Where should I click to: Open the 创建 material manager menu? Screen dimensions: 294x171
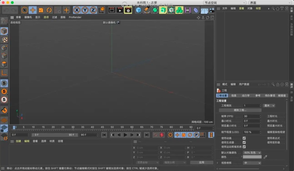tap(19, 141)
